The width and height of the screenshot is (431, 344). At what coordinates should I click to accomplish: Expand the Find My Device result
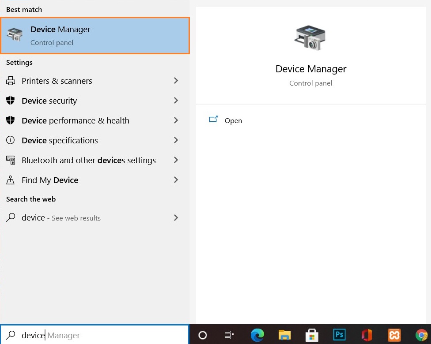point(50,180)
